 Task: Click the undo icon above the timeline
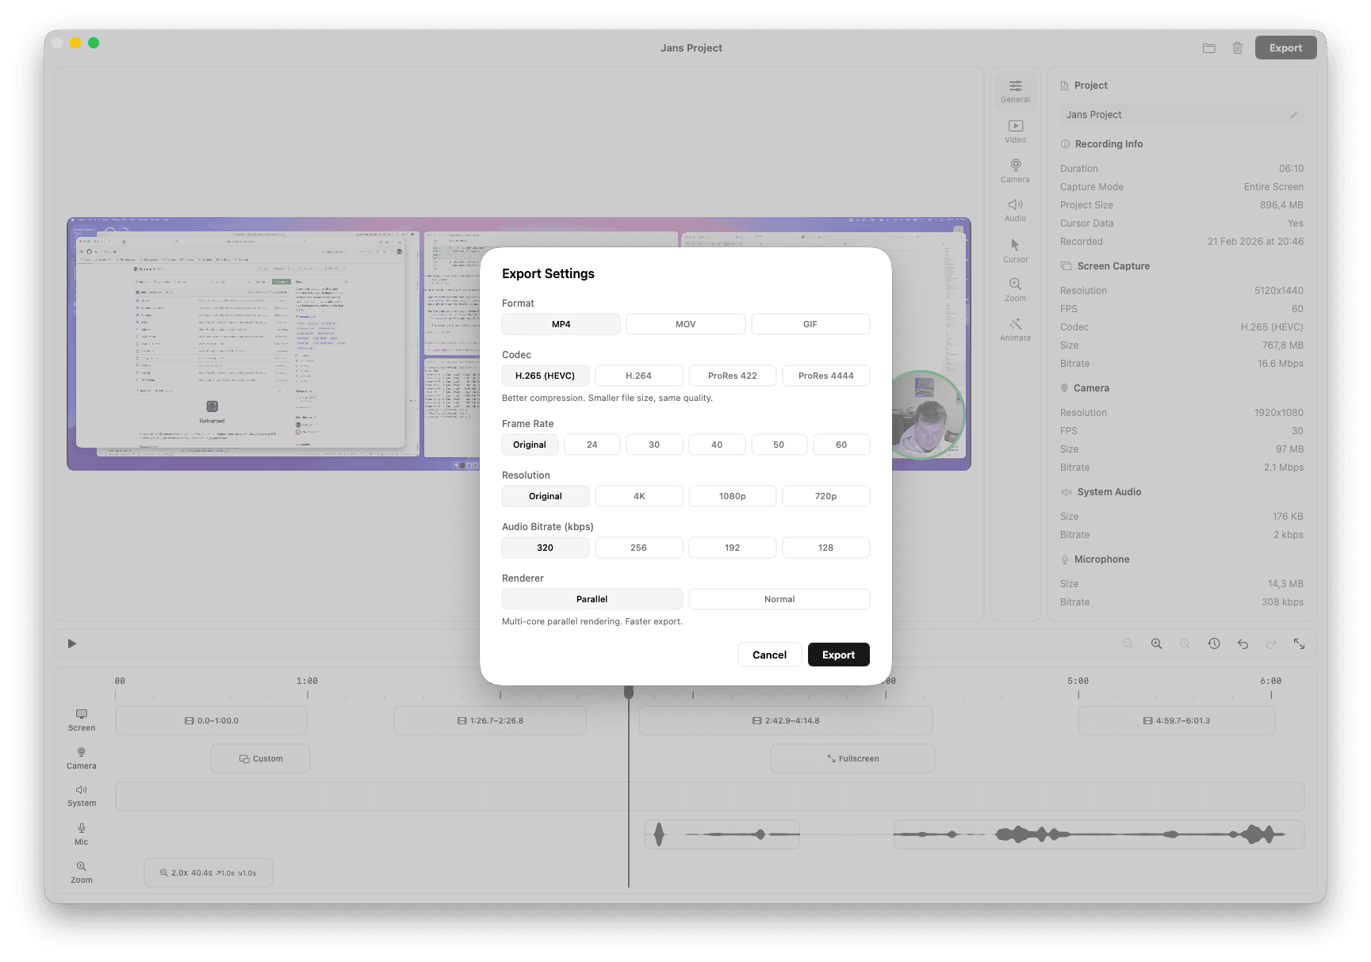pyautogui.click(x=1242, y=643)
